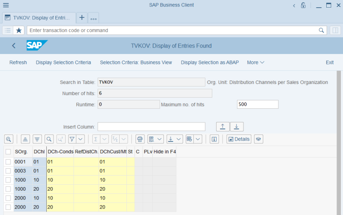Open the export download dropdown arrow

click(x=178, y=139)
